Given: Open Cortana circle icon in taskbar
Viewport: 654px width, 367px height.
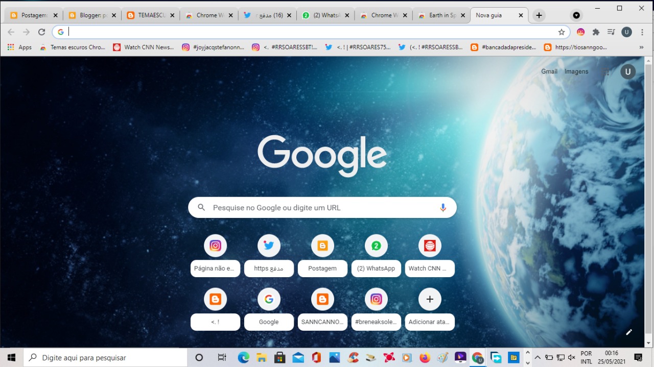Looking at the screenshot, I should click(199, 357).
